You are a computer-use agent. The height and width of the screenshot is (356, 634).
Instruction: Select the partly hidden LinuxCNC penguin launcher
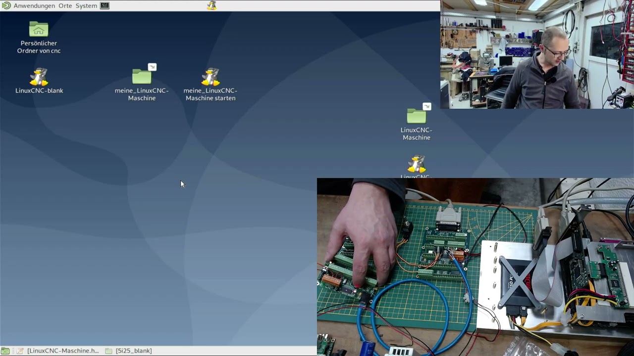(417, 167)
